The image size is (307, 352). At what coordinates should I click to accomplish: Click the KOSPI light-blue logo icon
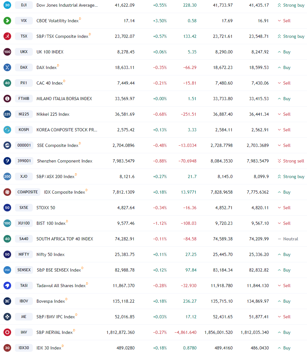pyautogui.click(x=7, y=130)
